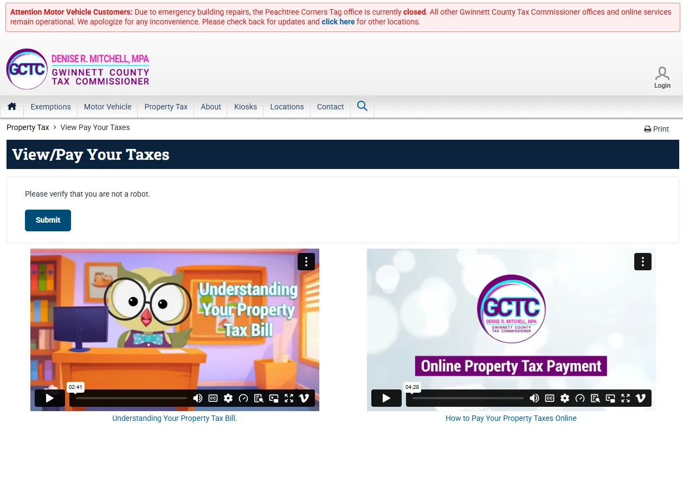Click the Vimeo logo on the Online Payment video
The height and width of the screenshot is (481, 683).
pyautogui.click(x=641, y=398)
